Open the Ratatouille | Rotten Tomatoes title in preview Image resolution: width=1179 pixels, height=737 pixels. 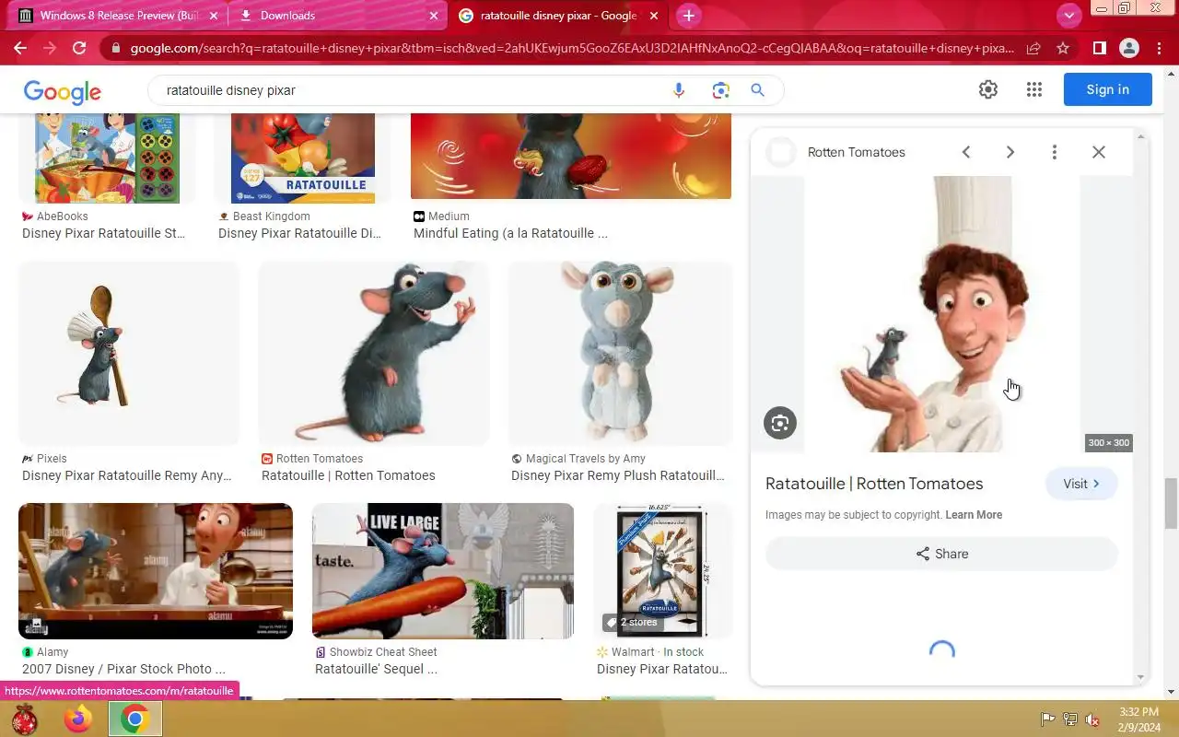(874, 484)
